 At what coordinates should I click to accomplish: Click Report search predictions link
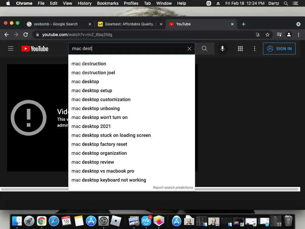[x=173, y=188]
